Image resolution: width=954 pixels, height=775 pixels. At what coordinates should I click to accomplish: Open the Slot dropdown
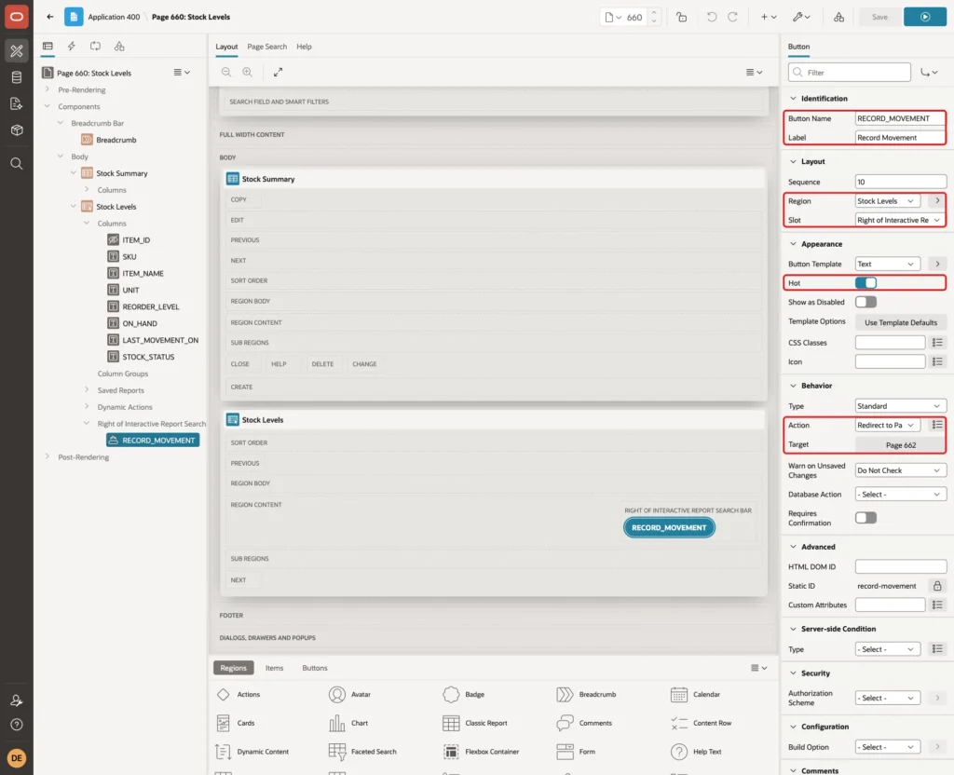(x=901, y=220)
